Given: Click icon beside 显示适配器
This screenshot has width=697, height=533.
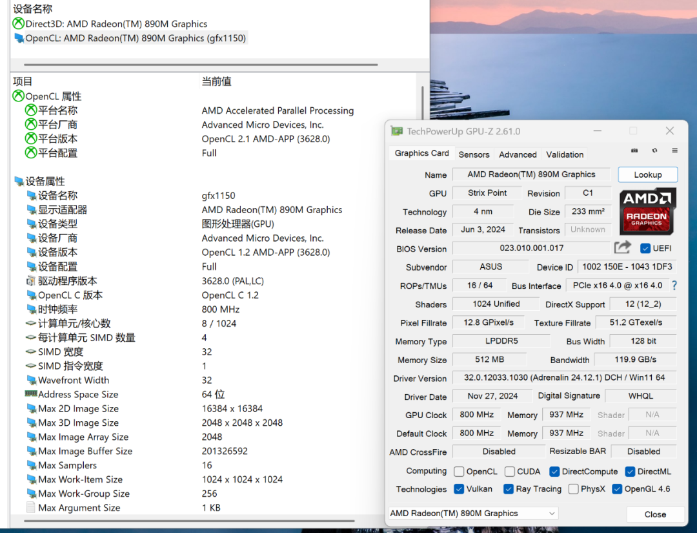Looking at the screenshot, I should 32,209.
